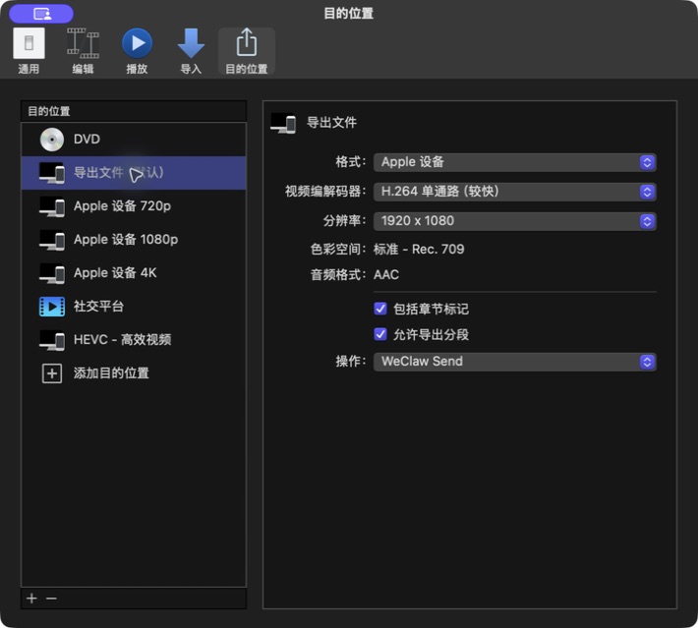Screen dimensions: 698x628
Task: Remove destination with bottom minus button
Action: tap(51, 599)
